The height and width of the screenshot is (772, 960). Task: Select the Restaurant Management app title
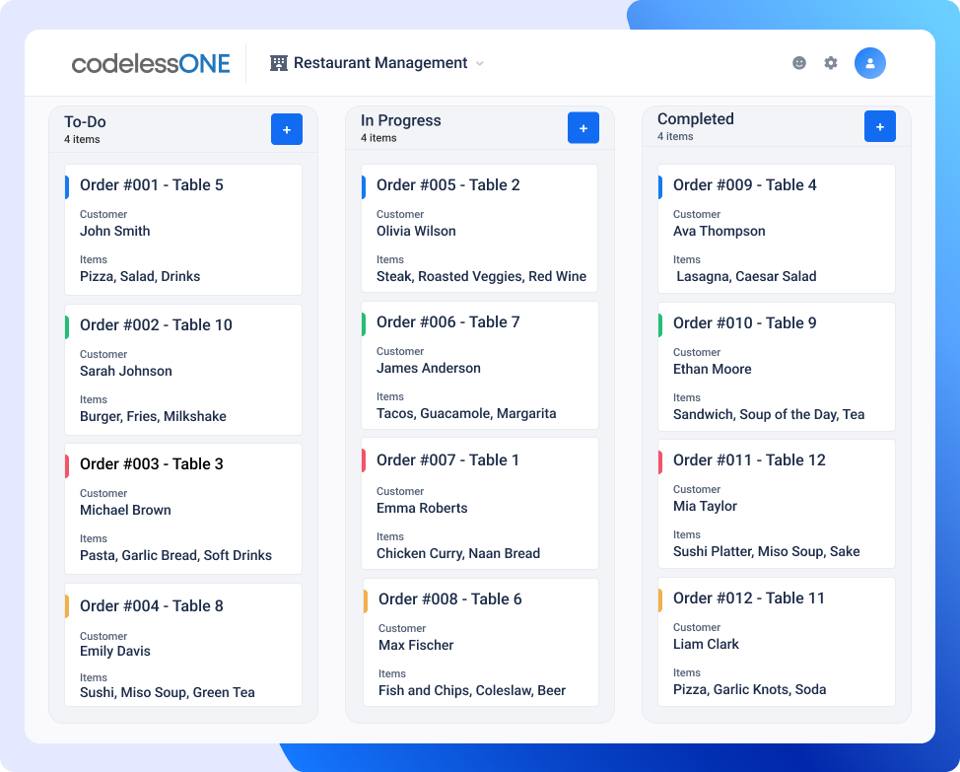click(x=380, y=63)
